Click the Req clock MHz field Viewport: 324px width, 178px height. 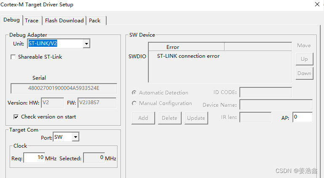[34, 158]
